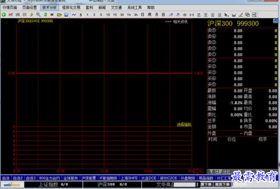The image size is (280, 189).
Task: Select the weekly (周) period
Action: tap(150, 15)
